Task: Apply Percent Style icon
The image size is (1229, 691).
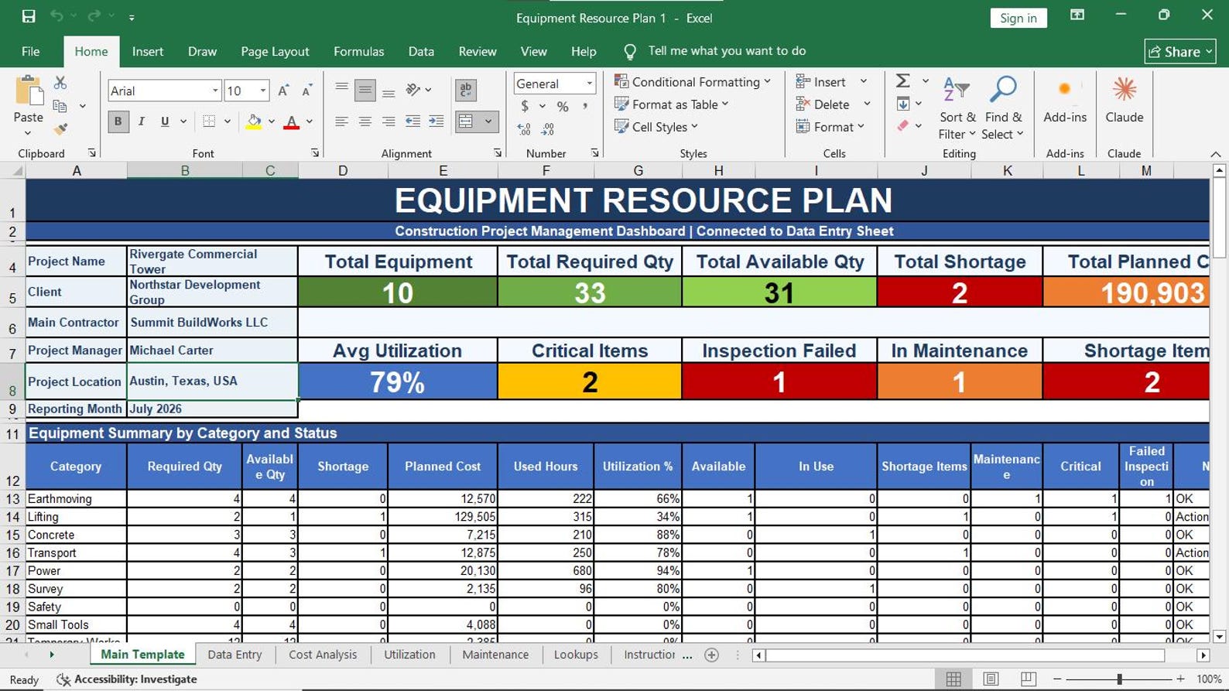Action: pos(563,106)
